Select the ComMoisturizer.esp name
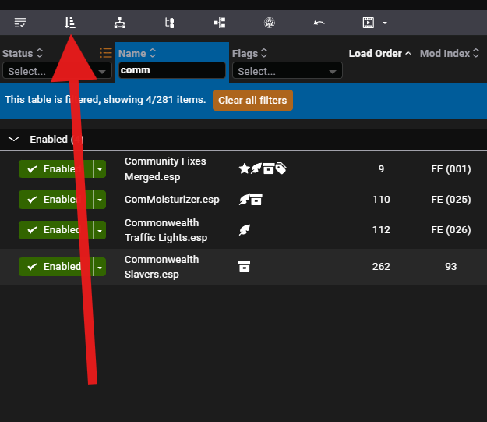The width and height of the screenshot is (487, 422). 171,200
